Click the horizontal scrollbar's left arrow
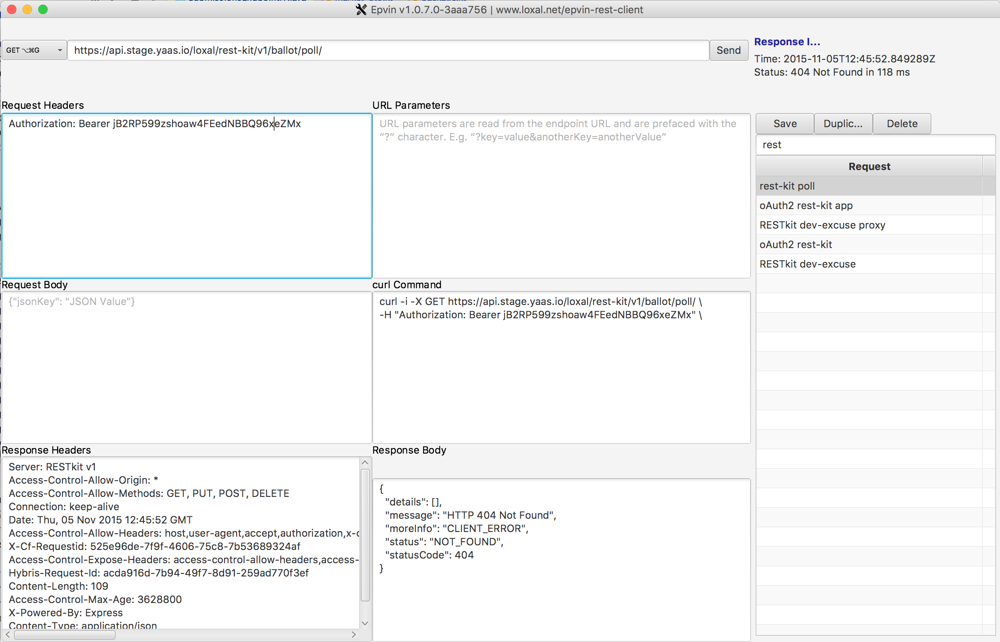Screen dimensions: 1000x642 tap(7, 635)
